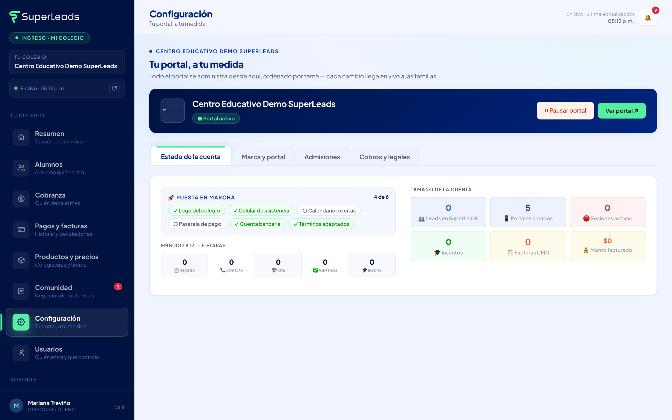Viewport: 672px width, 420px height.
Task: Click the Contacto funnel stage
Action: (231, 265)
